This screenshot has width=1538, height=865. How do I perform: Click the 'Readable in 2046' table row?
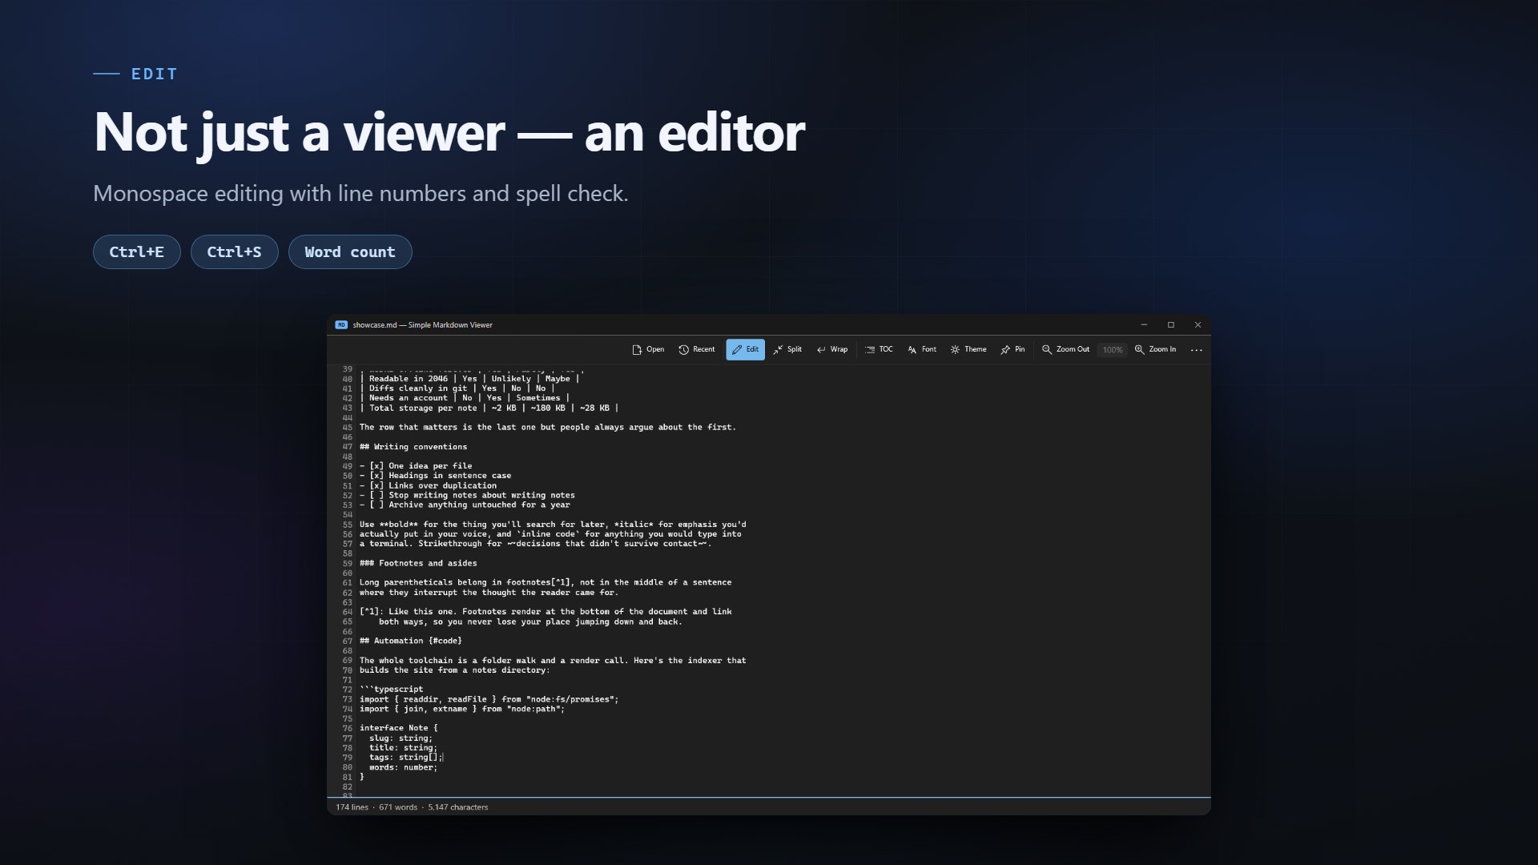click(469, 379)
